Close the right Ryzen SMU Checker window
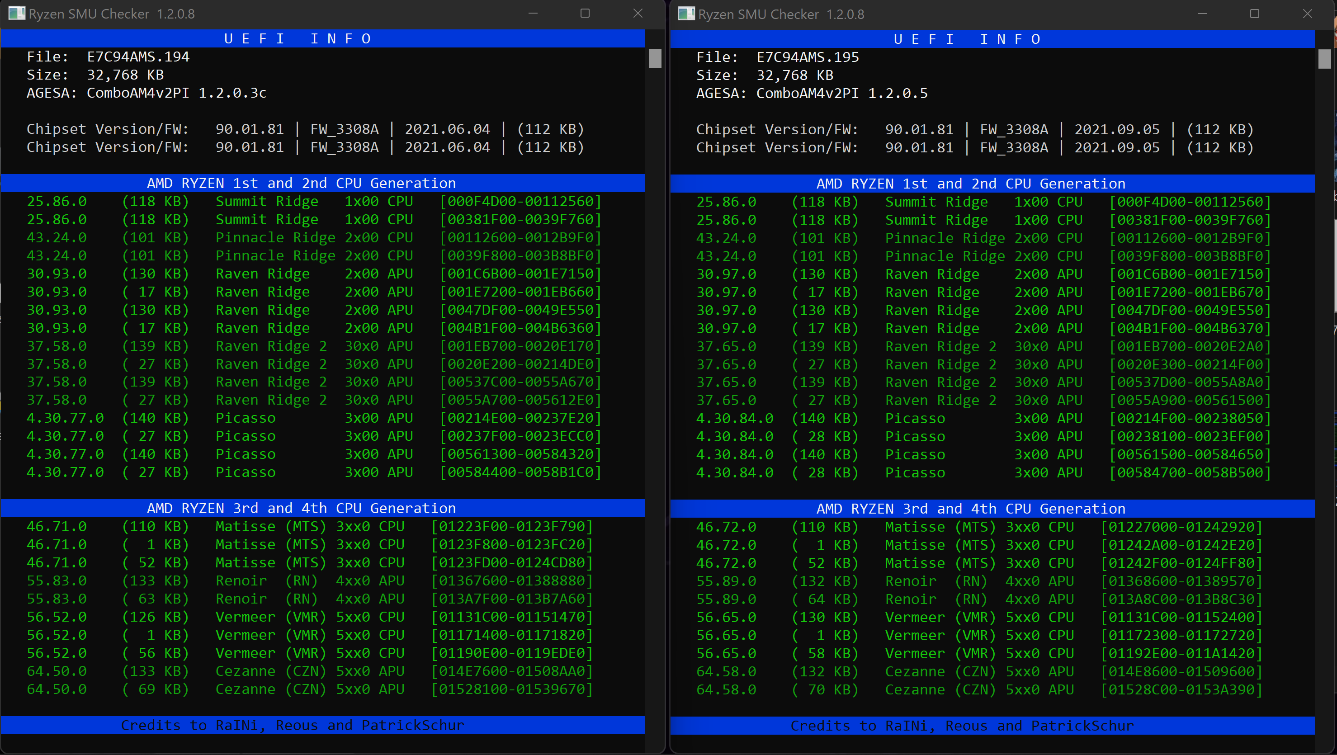The height and width of the screenshot is (755, 1337). pos(1308,14)
